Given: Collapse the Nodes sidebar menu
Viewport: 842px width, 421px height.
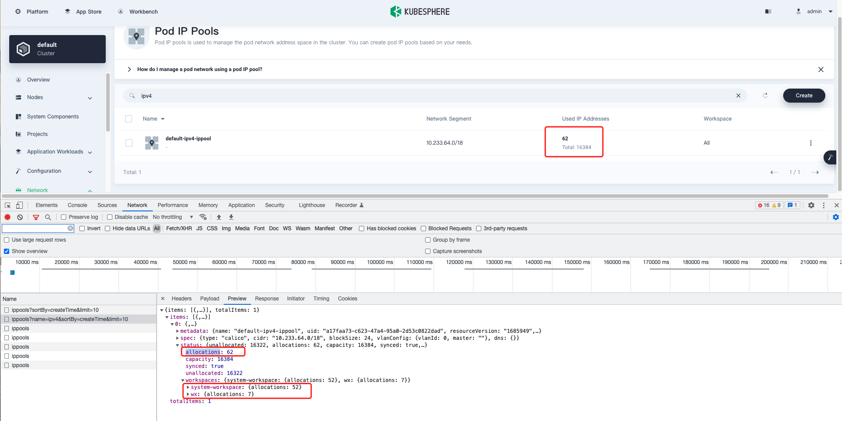Looking at the screenshot, I should point(90,97).
